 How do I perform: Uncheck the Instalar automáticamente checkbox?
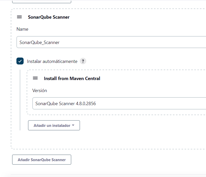20,61
